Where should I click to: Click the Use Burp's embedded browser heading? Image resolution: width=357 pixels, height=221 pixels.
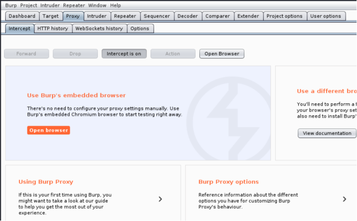pos(76,95)
